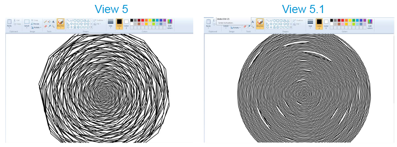Choose the yellow color swatch in View 5.1
The width and height of the screenshot is (397, 147).
pyautogui.click(x=350, y=20)
